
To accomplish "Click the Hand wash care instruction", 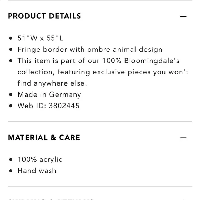I will click(x=37, y=171).
